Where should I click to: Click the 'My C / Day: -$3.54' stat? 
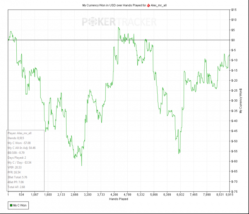coord(19,163)
